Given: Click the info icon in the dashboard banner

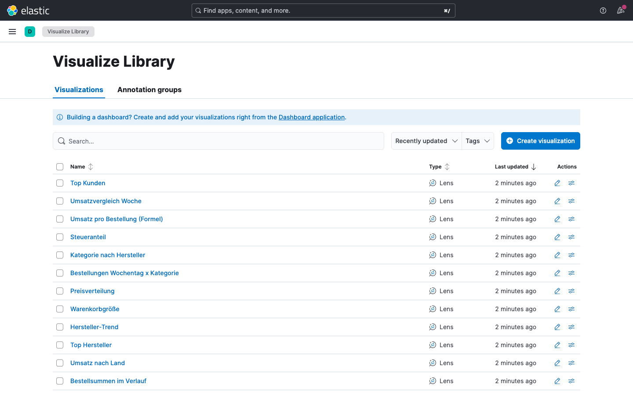Looking at the screenshot, I should [60, 117].
